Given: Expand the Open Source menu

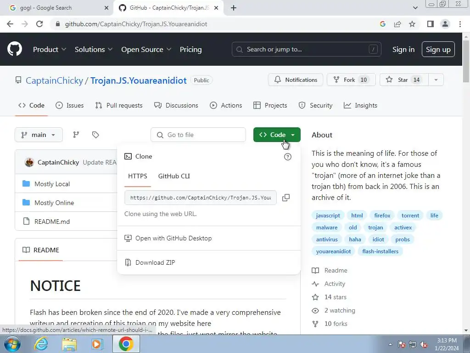Looking at the screenshot, I should pos(146,50).
